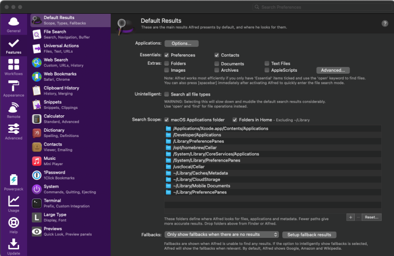This screenshot has width=394, height=256.
Task: Toggle Search all file types checkbox
Action: (167, 94)
